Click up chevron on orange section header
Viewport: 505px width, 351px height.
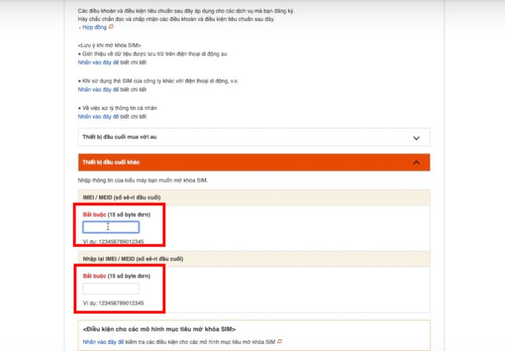tap(416, 163)
